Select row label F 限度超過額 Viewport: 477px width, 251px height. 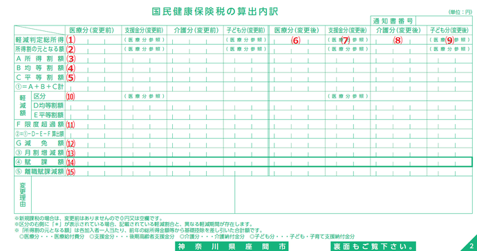point(39,124)
